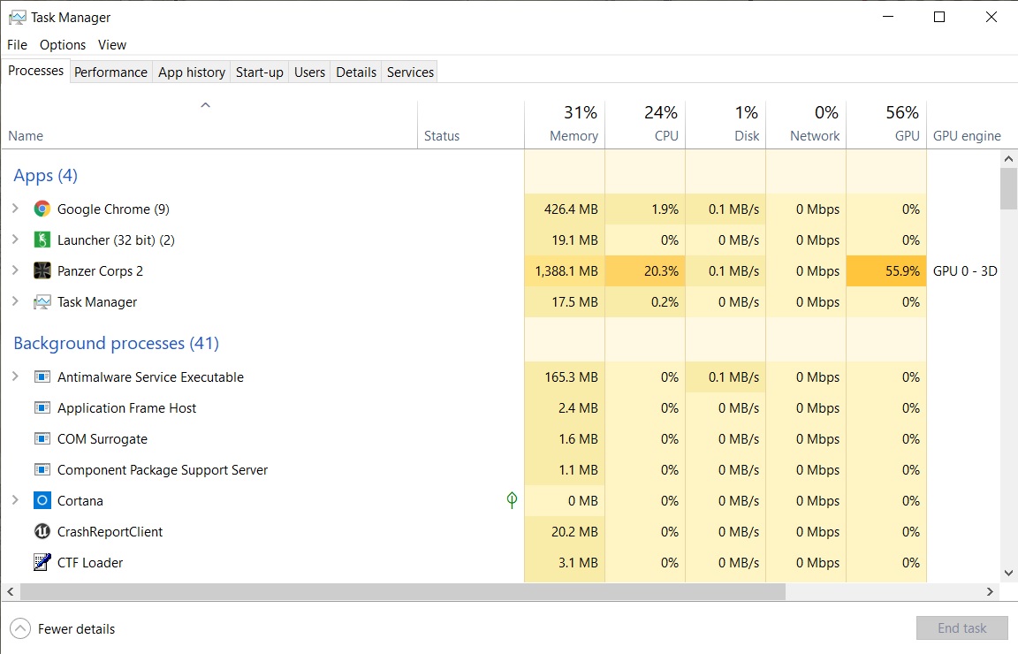
Task: Click the Panzer Corps 2 game icon
Action: pyautogui.click(x=42, y=270)
